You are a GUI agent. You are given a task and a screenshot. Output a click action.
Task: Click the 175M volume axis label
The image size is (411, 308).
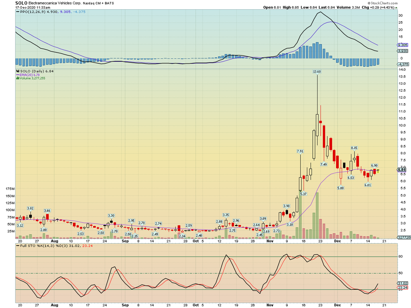click(10, 189)
